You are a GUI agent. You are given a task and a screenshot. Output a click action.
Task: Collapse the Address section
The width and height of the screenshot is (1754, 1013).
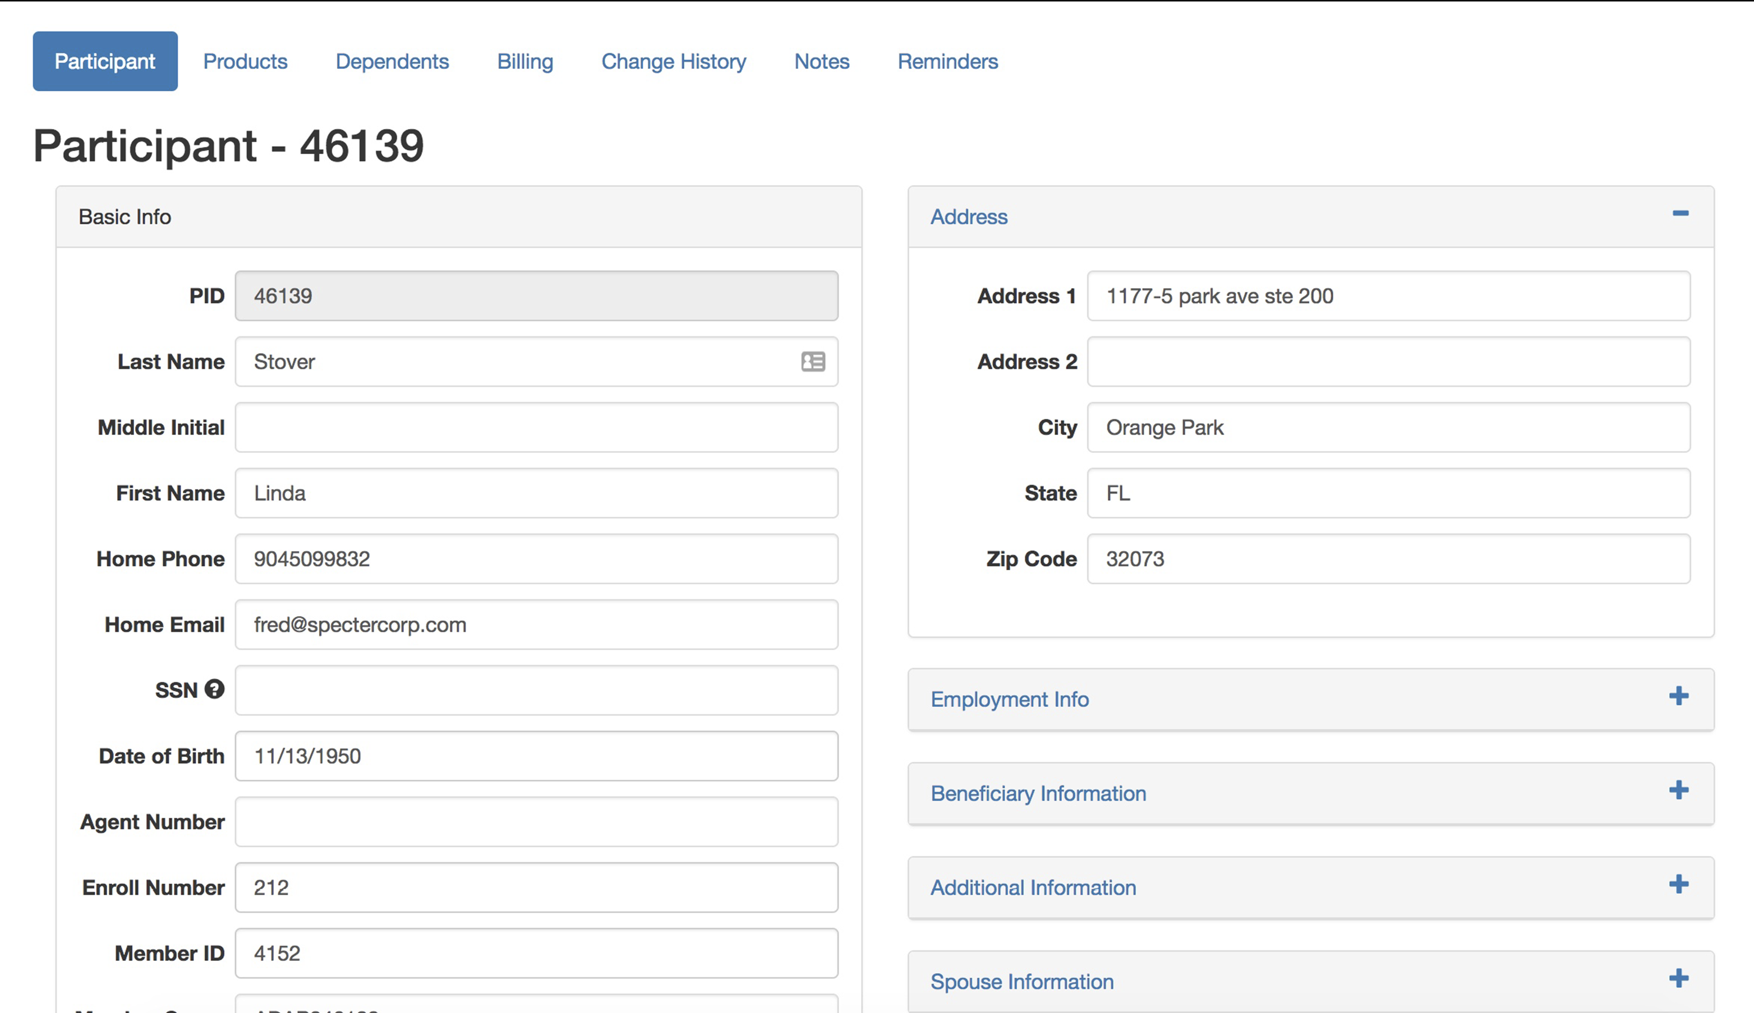coord(1681,213)
